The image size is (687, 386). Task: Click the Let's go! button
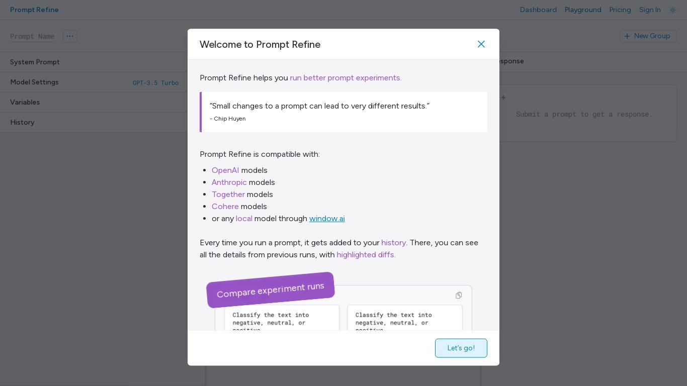click(461, 348)
